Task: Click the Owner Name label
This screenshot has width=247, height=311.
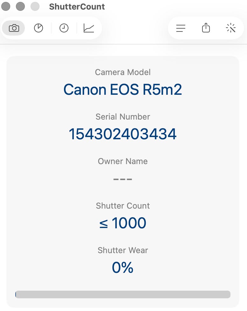Action: coord(123,161)
